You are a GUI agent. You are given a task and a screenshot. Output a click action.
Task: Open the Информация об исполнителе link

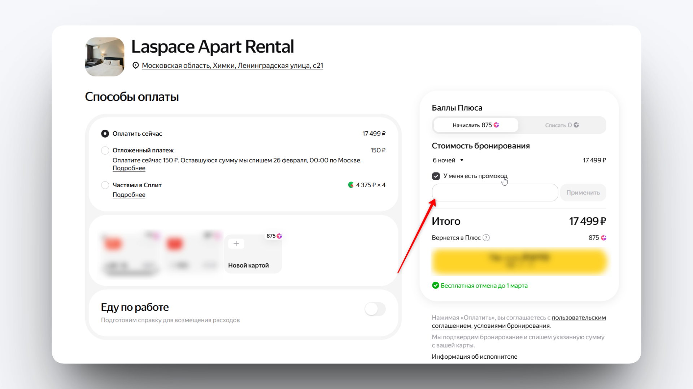tap(475, 357)
